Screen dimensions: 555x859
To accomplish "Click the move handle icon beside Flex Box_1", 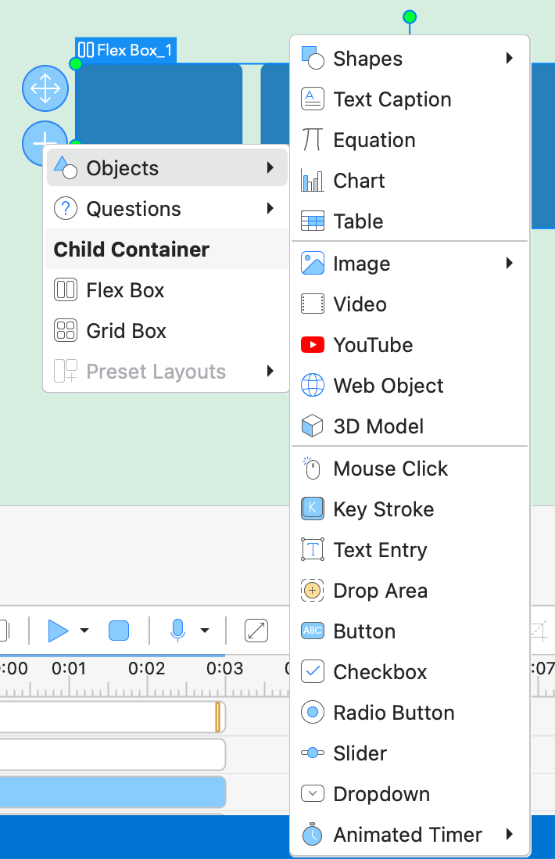I will coord(45,89).
